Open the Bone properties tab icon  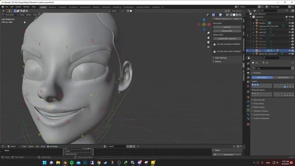[x=248, y=114]
